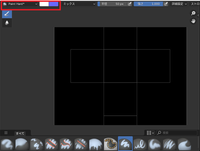Open the asset shelf display settings dropdown
The image size is (200, 151).
pyautogui.click(x=150, y=133)
